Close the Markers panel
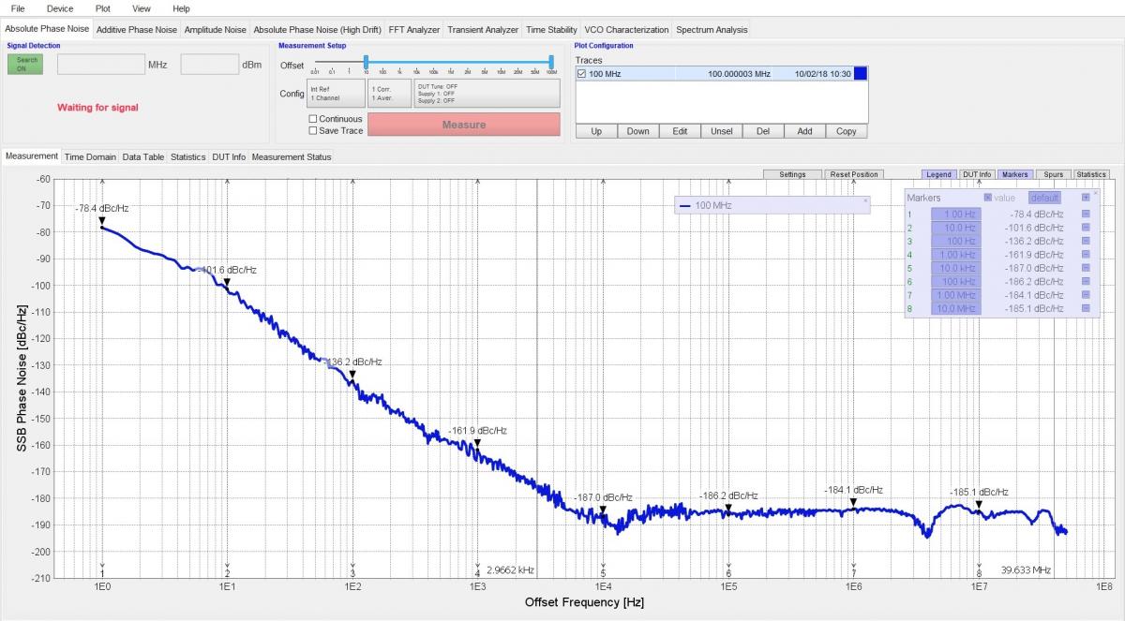 point(1095,193)
